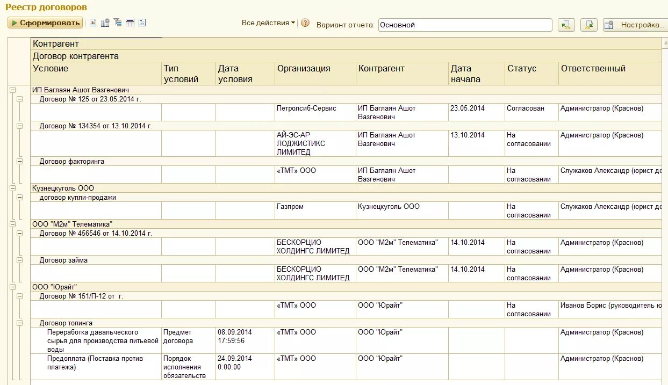Open the Настройка... settings button

click(x=635, y=25)
